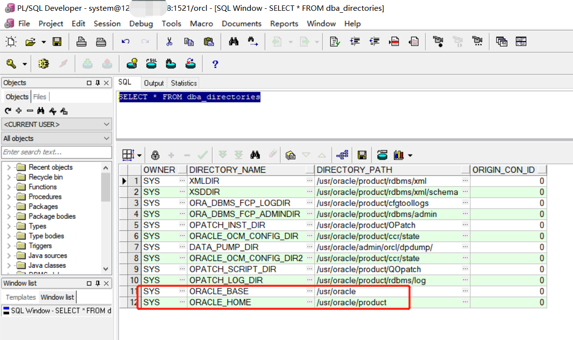The height and width of the screenshot is (340, 573).
Task: Click the New file toolbar icon
Action: 11,42
